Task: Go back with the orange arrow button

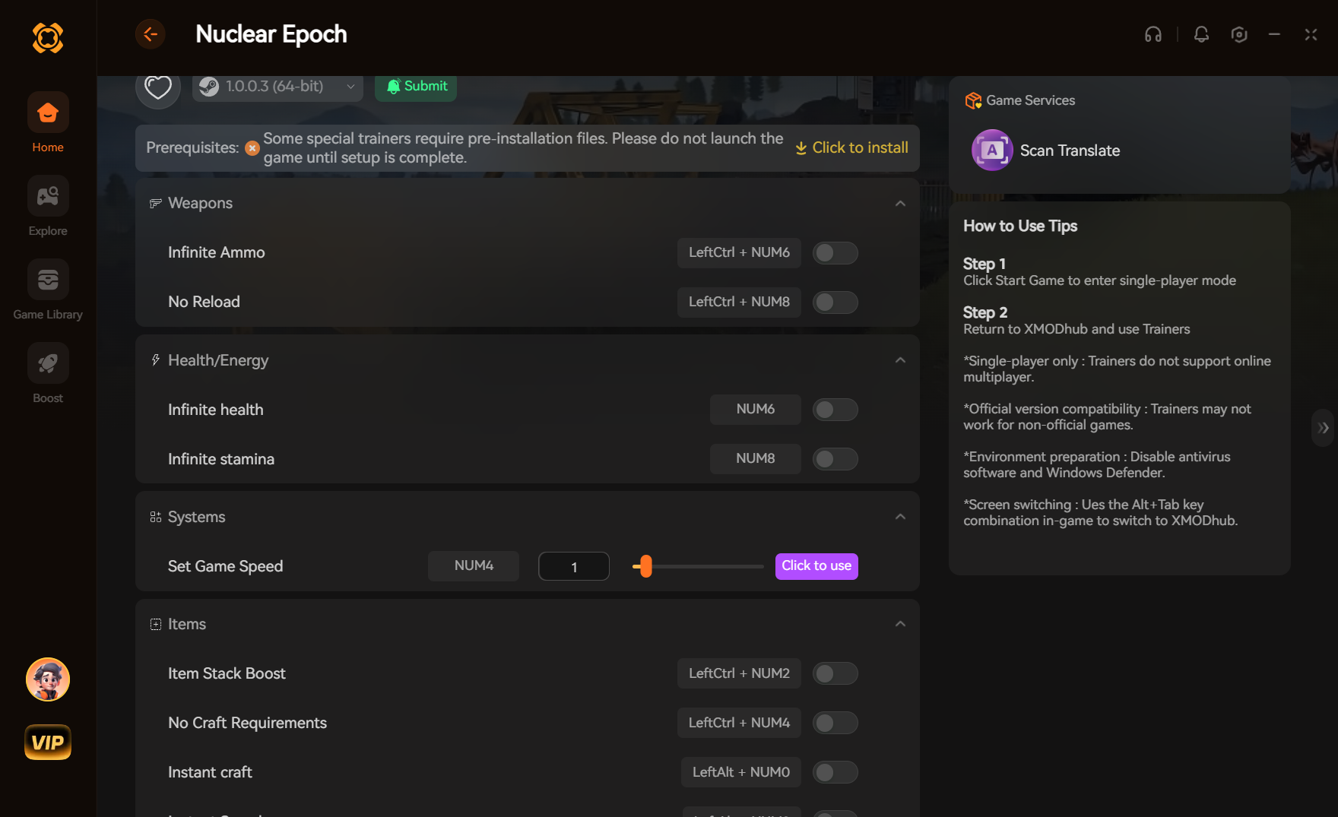Action: pos(151,34)
